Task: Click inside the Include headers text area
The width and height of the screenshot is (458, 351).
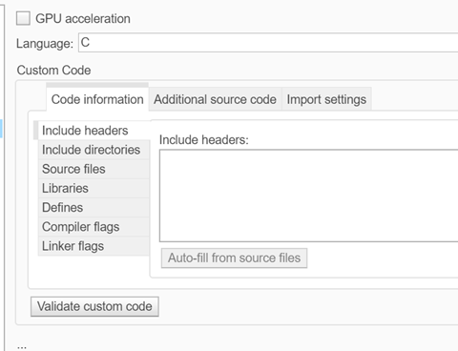Action: point(308,196)
